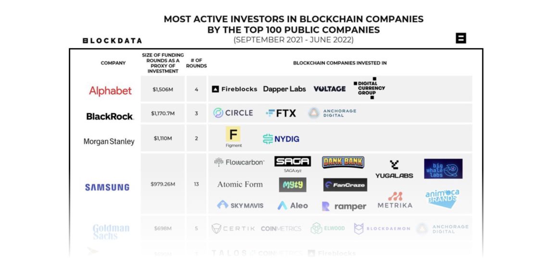Click the $1,506M funding value cell
The height and width of the screenshot is (274, 548).
(162, 89)
